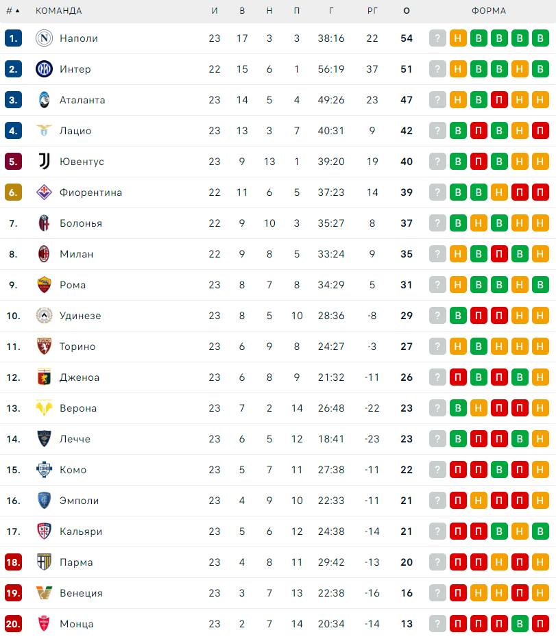Click the Torino team logo
Image resolution: width=556 pixels, height=639 pixels.
point(44,347)
